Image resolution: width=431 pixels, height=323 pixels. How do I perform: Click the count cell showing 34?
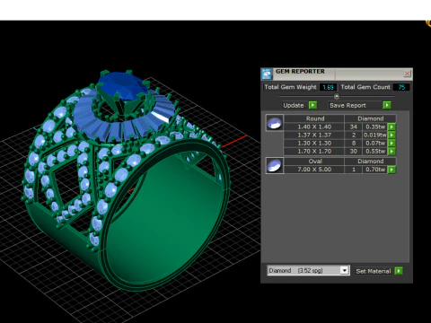(x=354, y=127)
